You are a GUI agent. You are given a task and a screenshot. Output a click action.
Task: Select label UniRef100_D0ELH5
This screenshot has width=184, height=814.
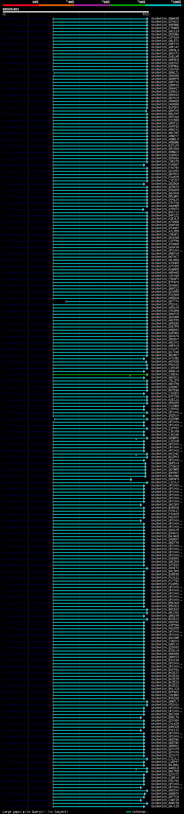(165, 57)
